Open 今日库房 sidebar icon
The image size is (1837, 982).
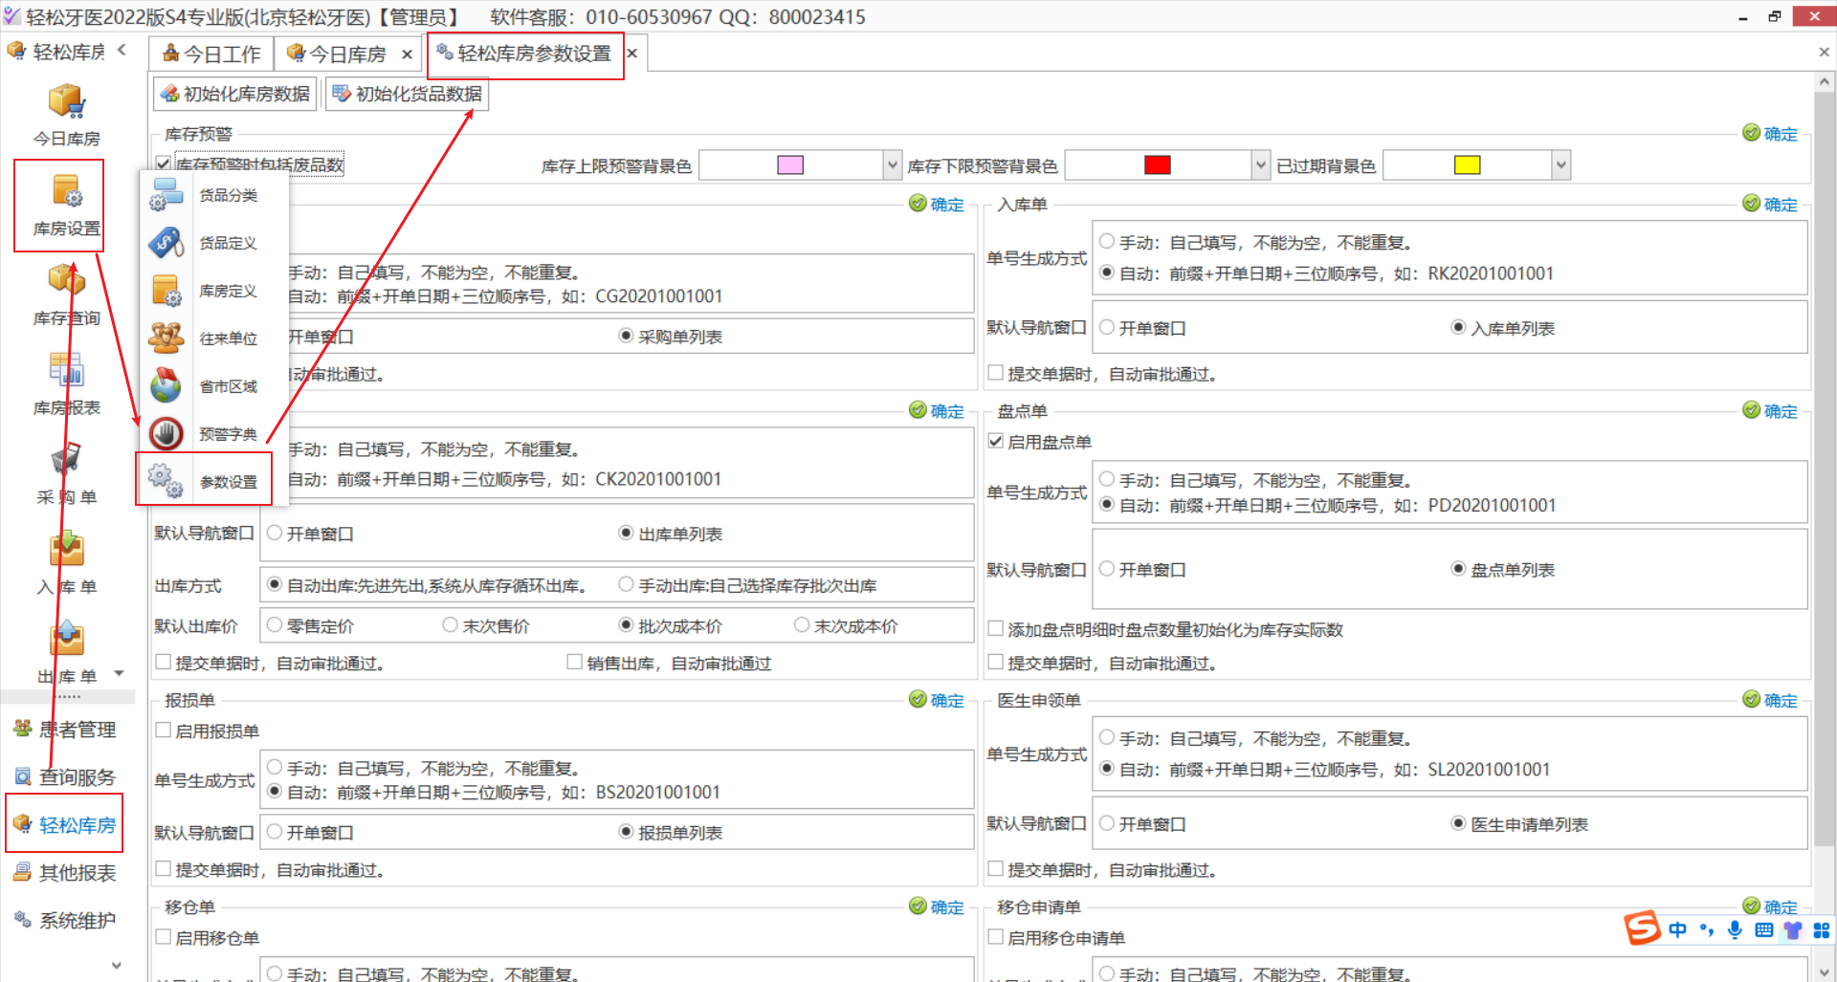[67, 114]
